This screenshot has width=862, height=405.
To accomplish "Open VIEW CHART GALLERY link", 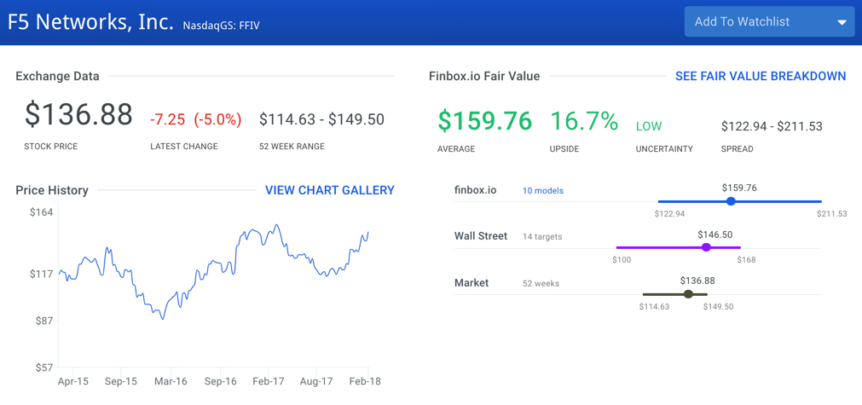I will pyautogui.click(x=330, y=190).
